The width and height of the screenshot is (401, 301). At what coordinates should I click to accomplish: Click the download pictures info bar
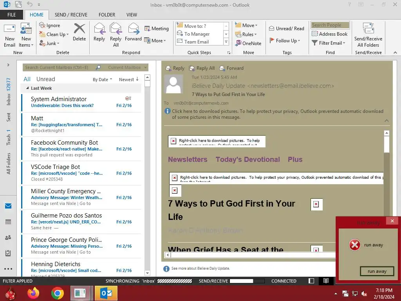point(274,114)
